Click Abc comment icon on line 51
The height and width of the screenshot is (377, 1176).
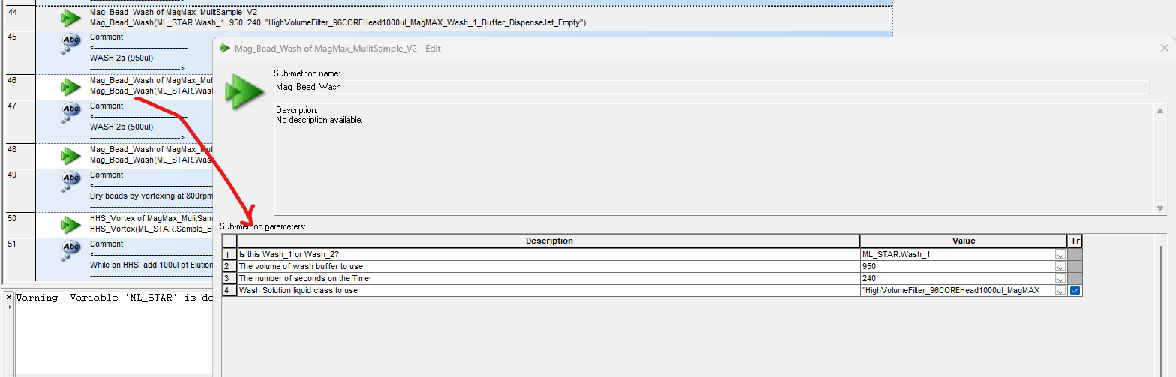coord(71,252)
